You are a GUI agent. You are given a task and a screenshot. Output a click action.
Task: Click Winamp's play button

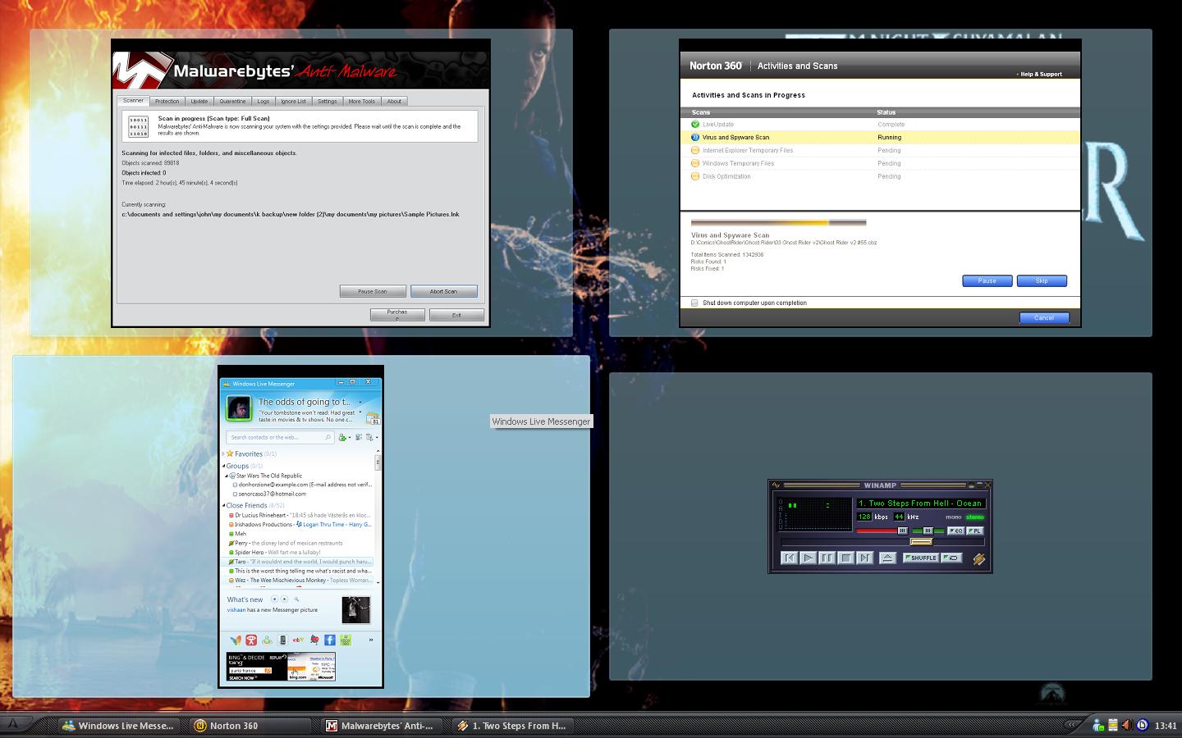(809, 558)
